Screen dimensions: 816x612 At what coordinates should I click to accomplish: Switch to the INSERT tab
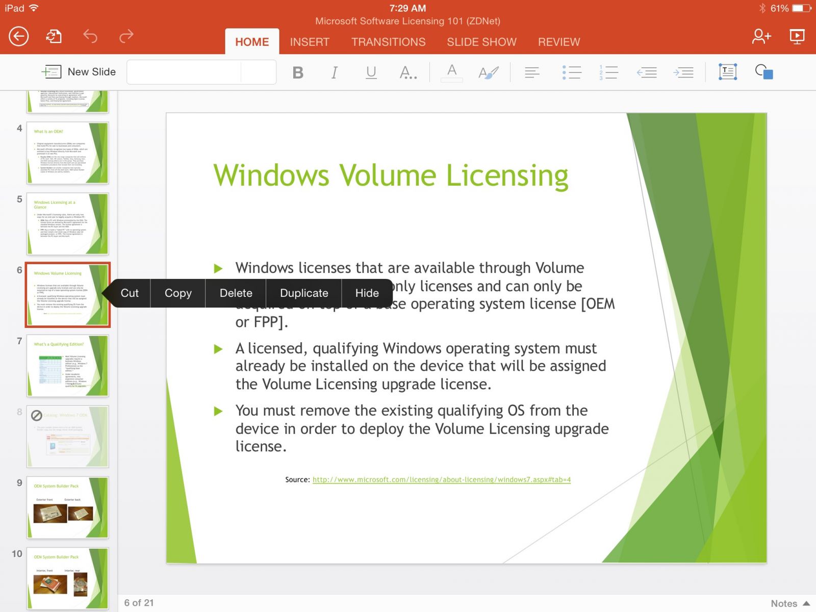point(310,42)
